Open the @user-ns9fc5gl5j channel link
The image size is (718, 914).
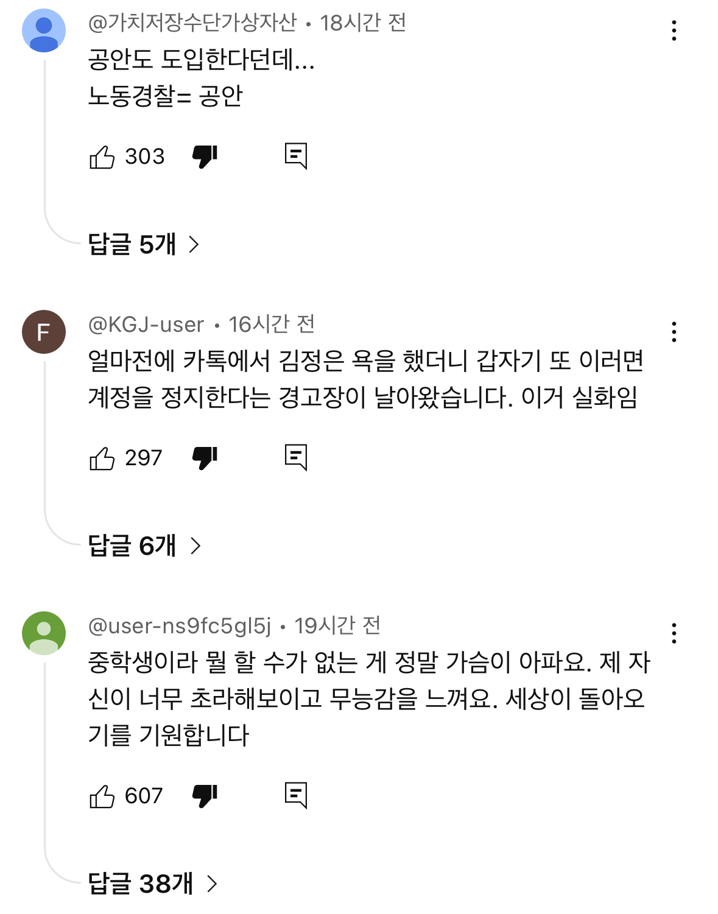coord(180,626)
